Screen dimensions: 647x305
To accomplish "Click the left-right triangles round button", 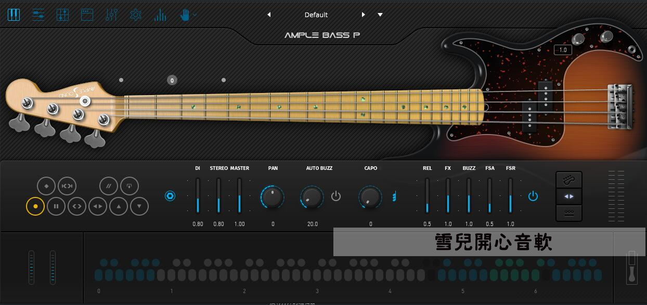I will (98, 206).
